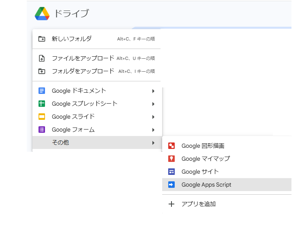Open Google スプレッドシート menu item
This screenshot has width=302, height=238.
pos(96,104)
